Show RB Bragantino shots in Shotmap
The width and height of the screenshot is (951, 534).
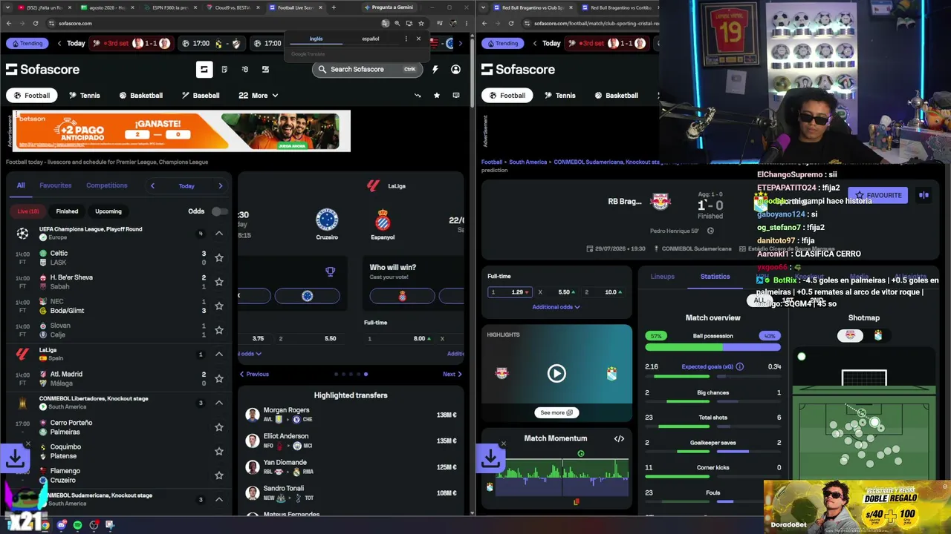coord(850,335)
